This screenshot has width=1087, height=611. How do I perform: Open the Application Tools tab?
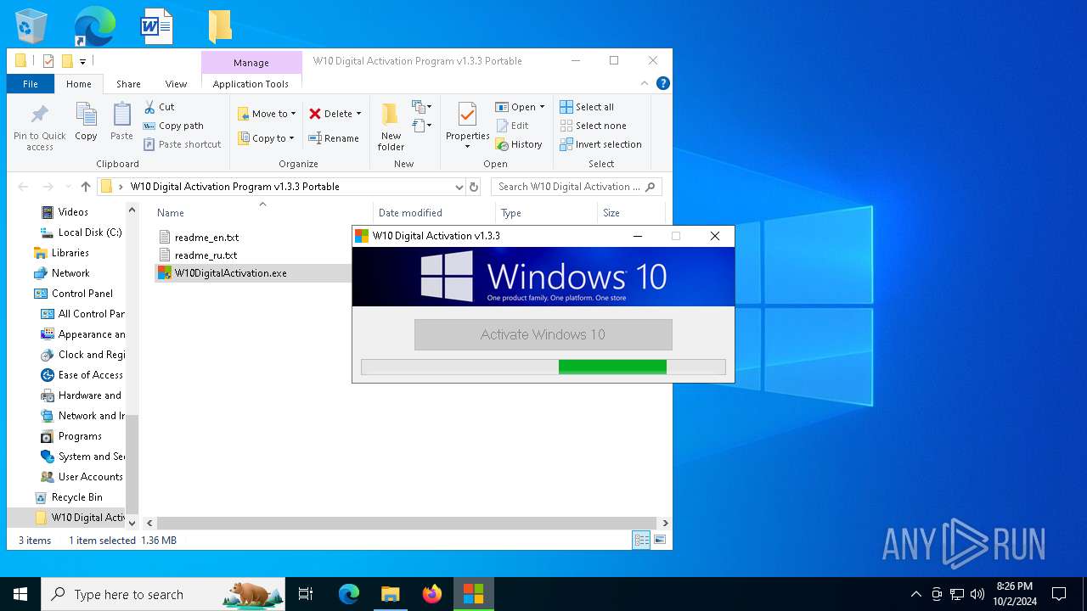[x=251, y=84]
